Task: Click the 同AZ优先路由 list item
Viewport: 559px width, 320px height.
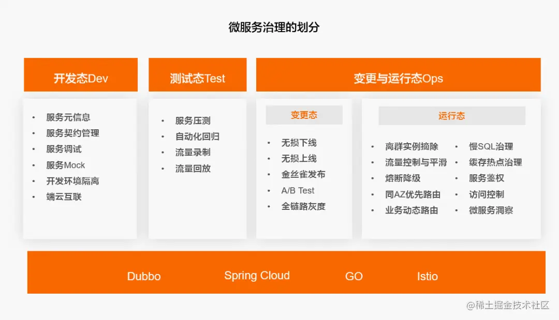Action: click(413, 194)
